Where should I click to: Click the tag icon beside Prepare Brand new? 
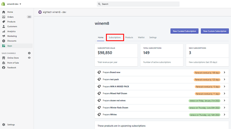tap(99, 72)
